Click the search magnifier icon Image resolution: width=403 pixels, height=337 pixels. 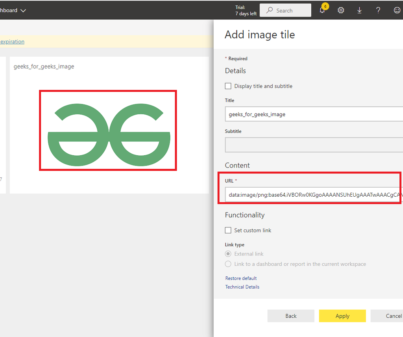coord(270,11)
